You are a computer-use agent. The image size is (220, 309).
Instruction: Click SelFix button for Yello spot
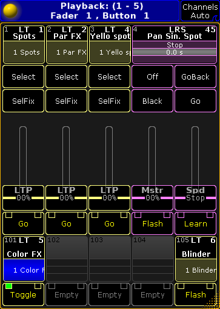tap(109, 101)
